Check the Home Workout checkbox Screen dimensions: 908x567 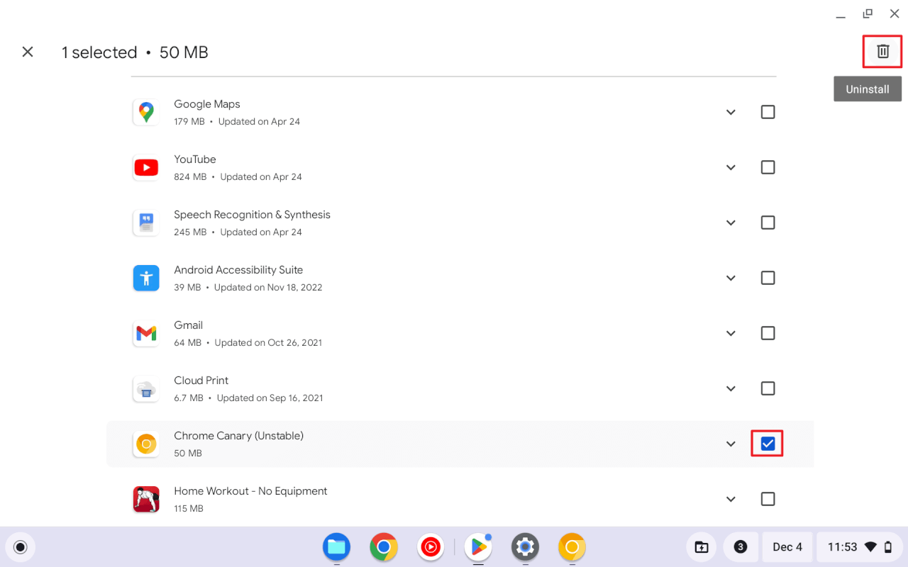pos(768,499)
